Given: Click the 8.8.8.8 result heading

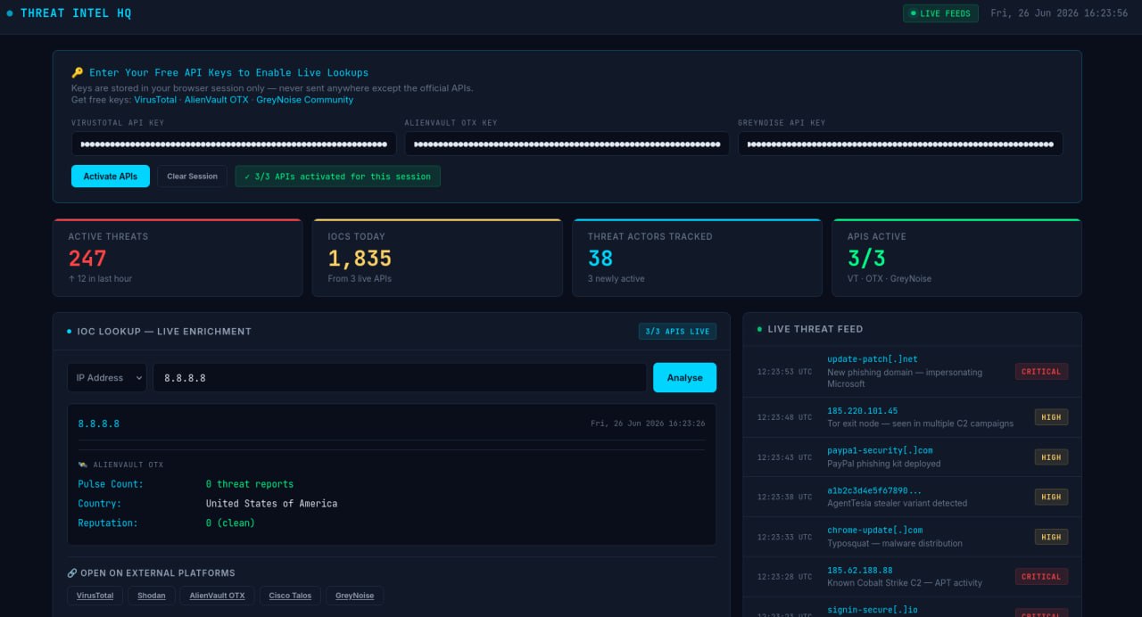Looking at the screenshot, I should [99, 424].
